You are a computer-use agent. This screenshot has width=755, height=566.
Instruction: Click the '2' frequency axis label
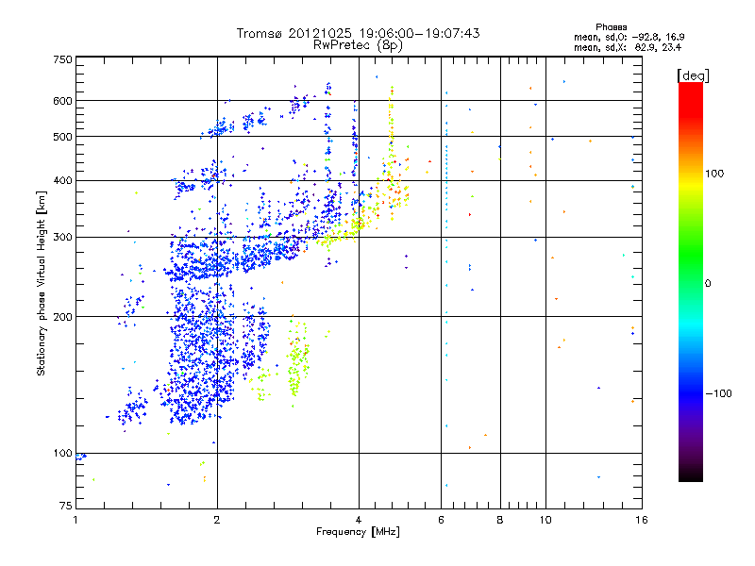(x=217, y=521)
